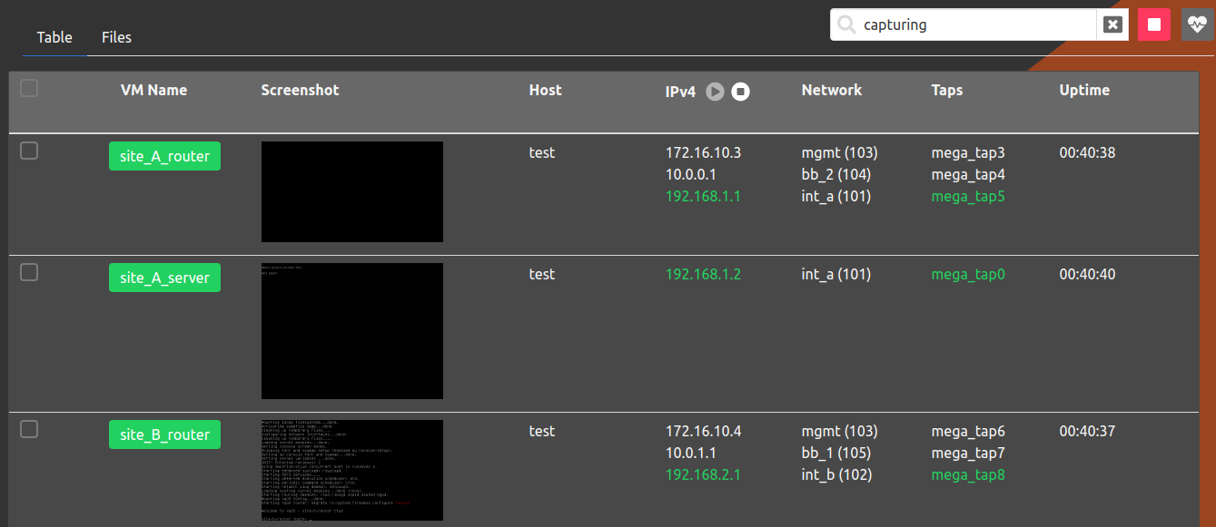Click the stop icon in the IPv4 column header

coord(741,92)
